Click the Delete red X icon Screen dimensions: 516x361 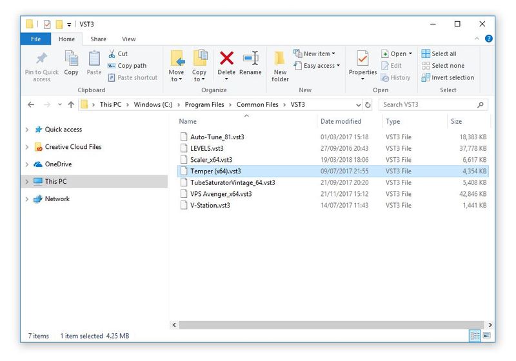coord(226,60)
